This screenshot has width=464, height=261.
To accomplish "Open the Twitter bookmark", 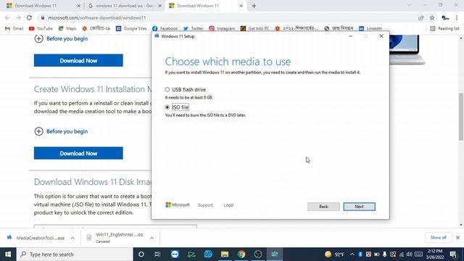I will pyautogui.click(x=194, y=28).
